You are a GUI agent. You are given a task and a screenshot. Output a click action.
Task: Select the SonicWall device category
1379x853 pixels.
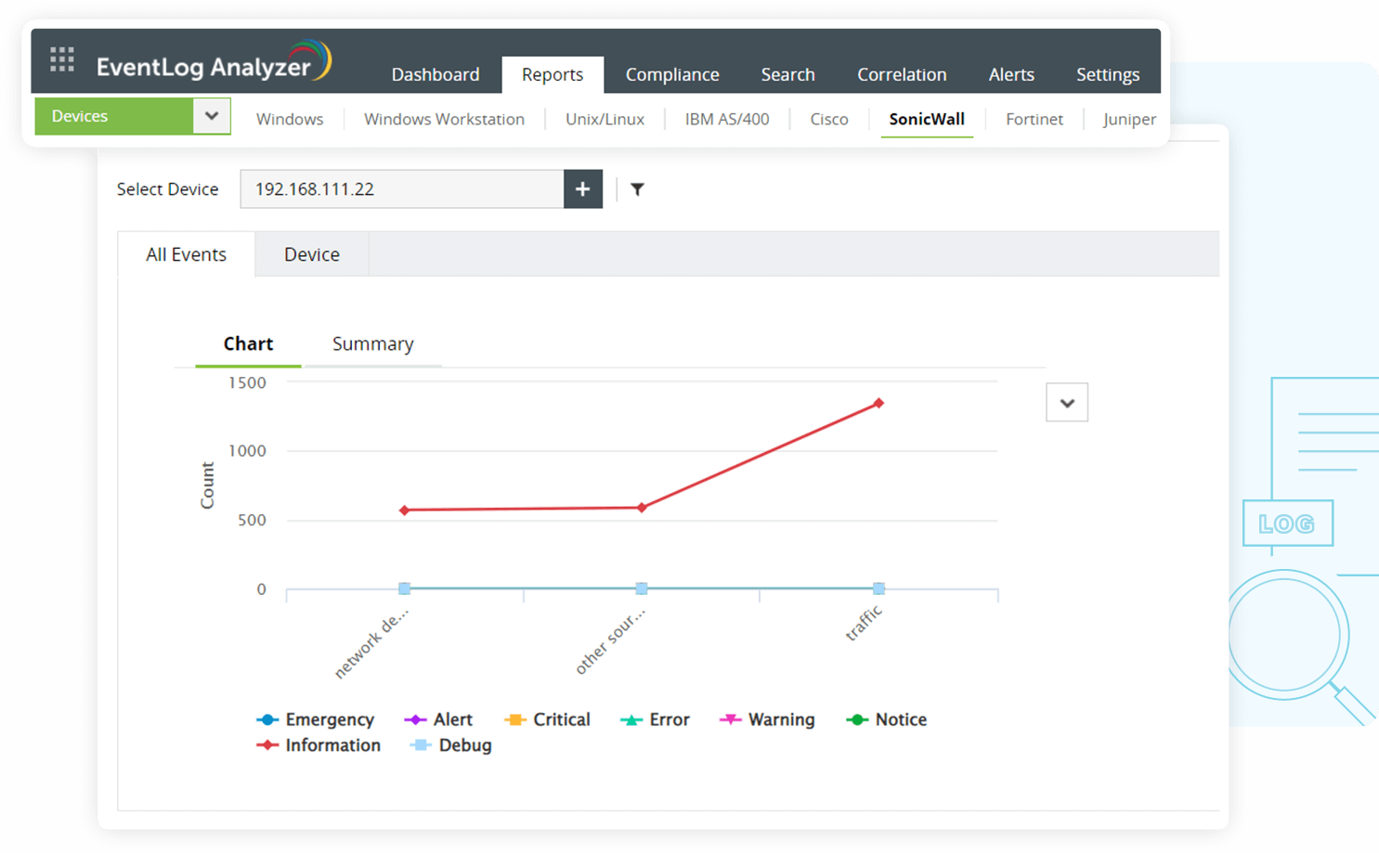pyautogui.click(x=927, y=119)
